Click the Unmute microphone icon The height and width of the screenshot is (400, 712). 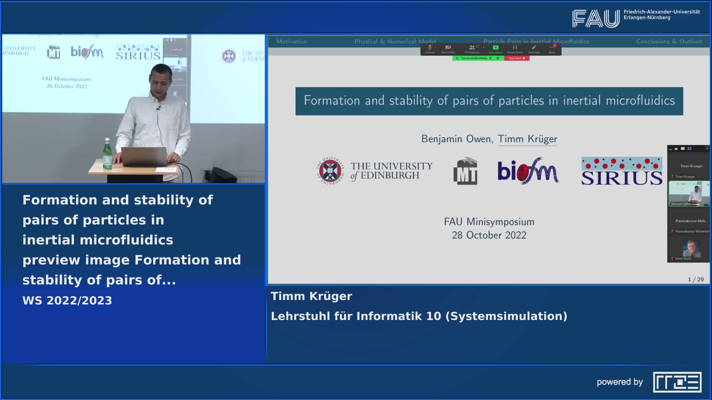[429, 48]
